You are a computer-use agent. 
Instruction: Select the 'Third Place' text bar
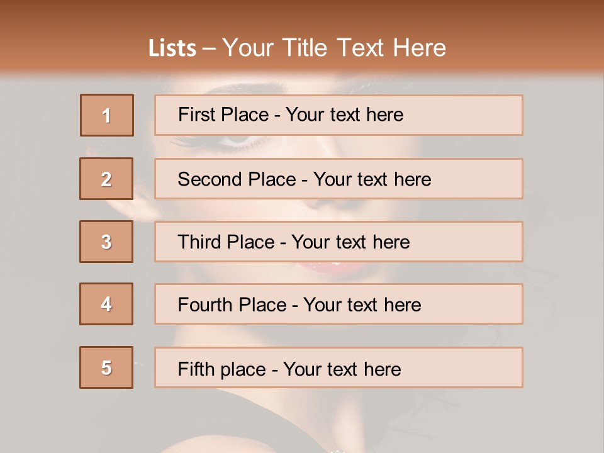[x=338, y=242]
